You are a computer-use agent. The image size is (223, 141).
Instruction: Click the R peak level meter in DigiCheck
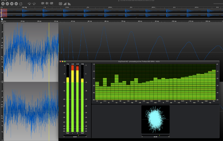(77, 98)
